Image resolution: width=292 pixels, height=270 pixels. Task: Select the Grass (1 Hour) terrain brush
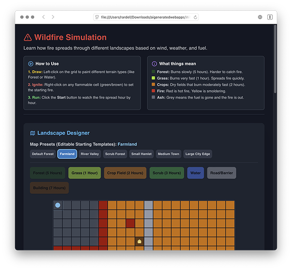pyautogui.click(x=84, y=173)
